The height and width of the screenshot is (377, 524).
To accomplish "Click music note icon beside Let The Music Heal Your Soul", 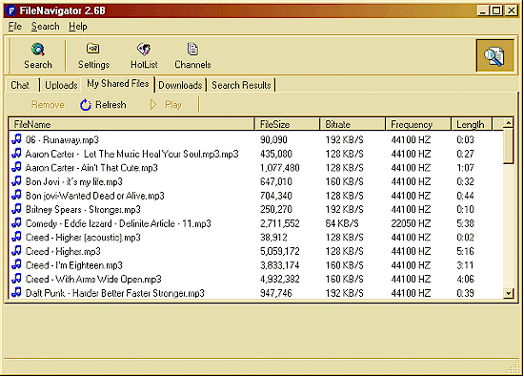I will pyautogui.click(x=17, y=153).
